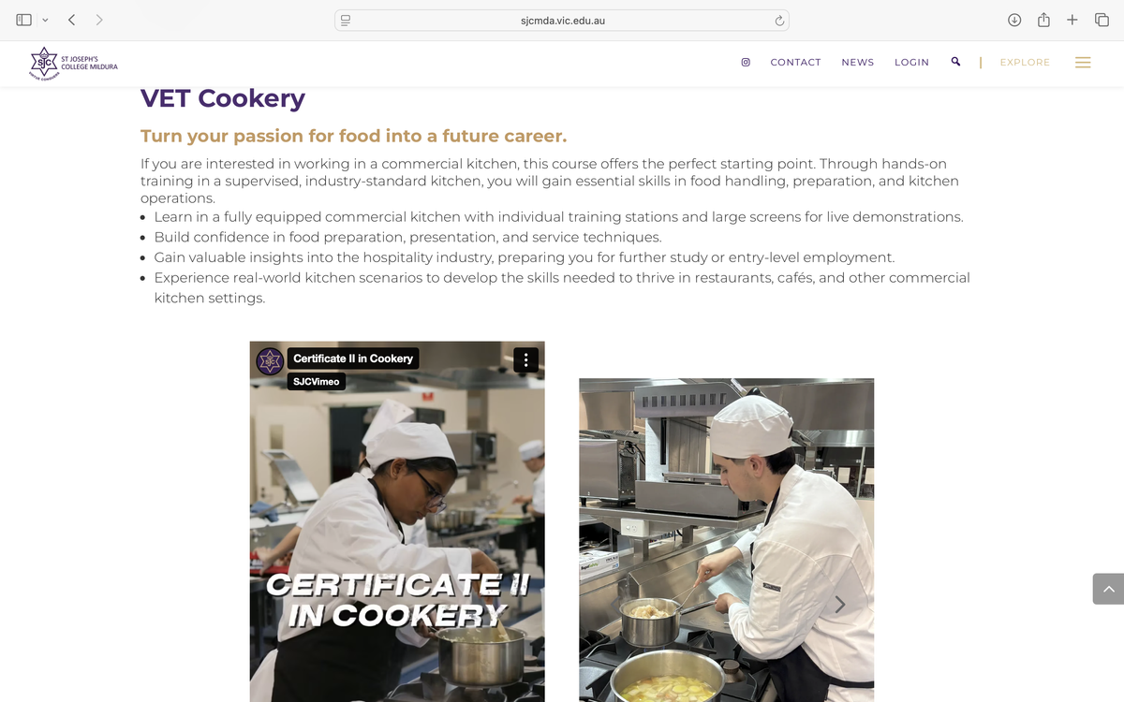Show Safari tab overview
This screenshot has width=1124, height=702.
click(x=1102, y=20)
